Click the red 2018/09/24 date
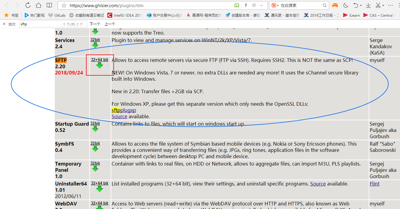400x209 pixels. [x=69, y=73]
